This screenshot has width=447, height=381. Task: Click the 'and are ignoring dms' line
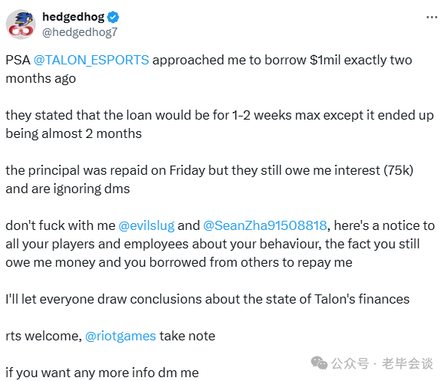click(x=67, y=189)
